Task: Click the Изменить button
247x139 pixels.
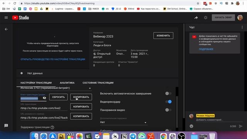Action: (x=163, y=36)
